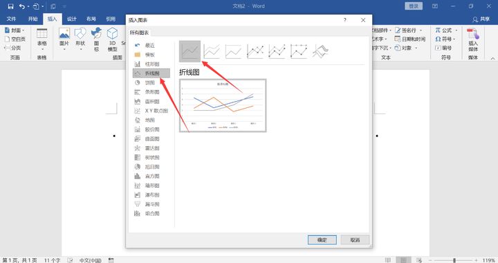Image resolution: width=498 pixels, height=263 pixels.
Task: Select stacked line with markers subtype
Action: coord(277,51)
